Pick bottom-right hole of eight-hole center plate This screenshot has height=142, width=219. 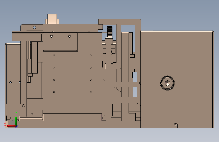[90, 92]
